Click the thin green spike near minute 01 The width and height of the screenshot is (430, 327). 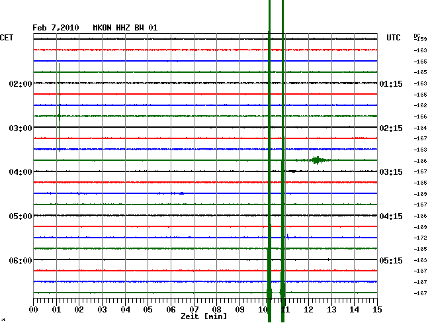coord(60,107)
